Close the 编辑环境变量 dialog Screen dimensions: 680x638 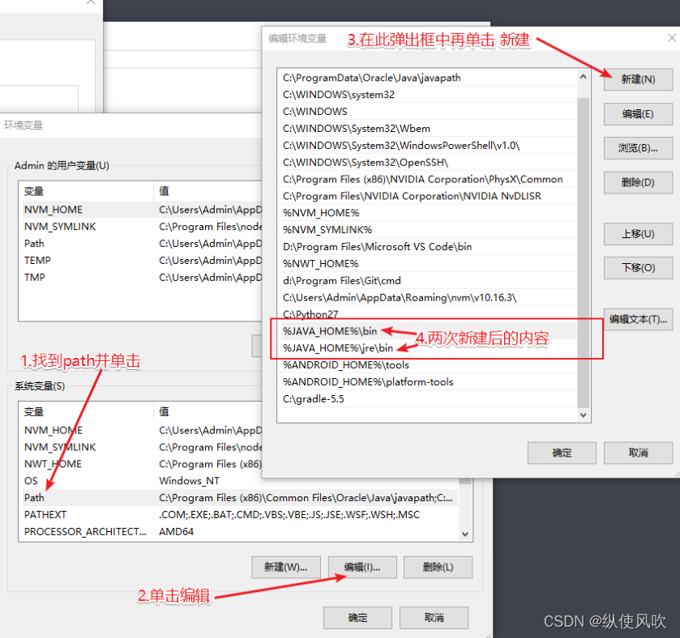671,38
